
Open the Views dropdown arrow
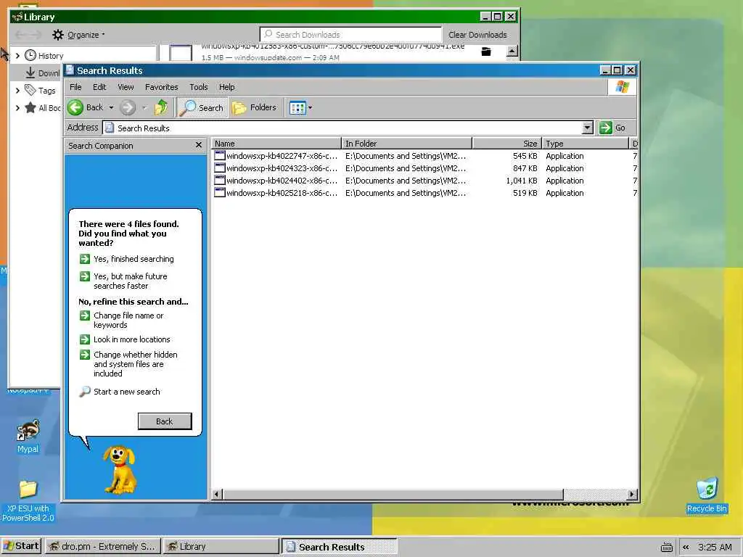pos(310,108)
